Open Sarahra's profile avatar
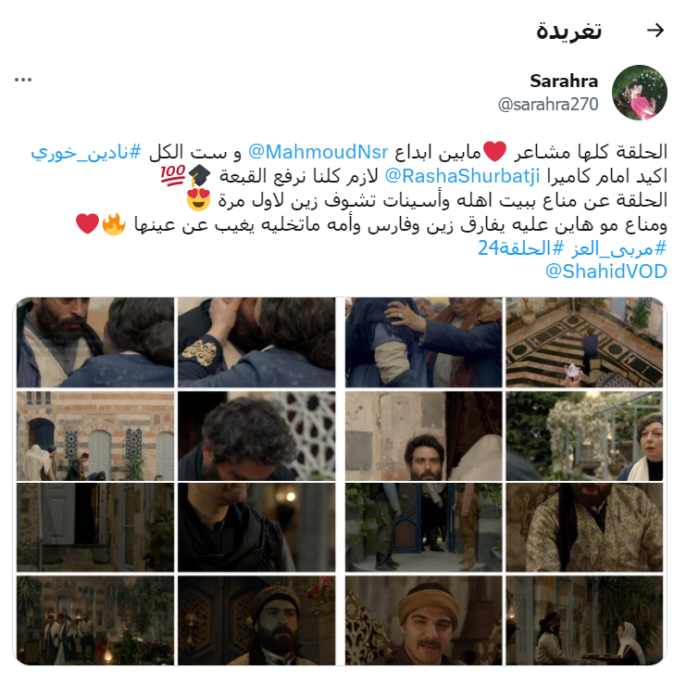 coord(639,93)
